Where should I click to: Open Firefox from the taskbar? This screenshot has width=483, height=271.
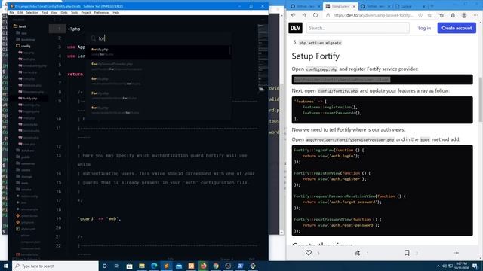[203, 266]
